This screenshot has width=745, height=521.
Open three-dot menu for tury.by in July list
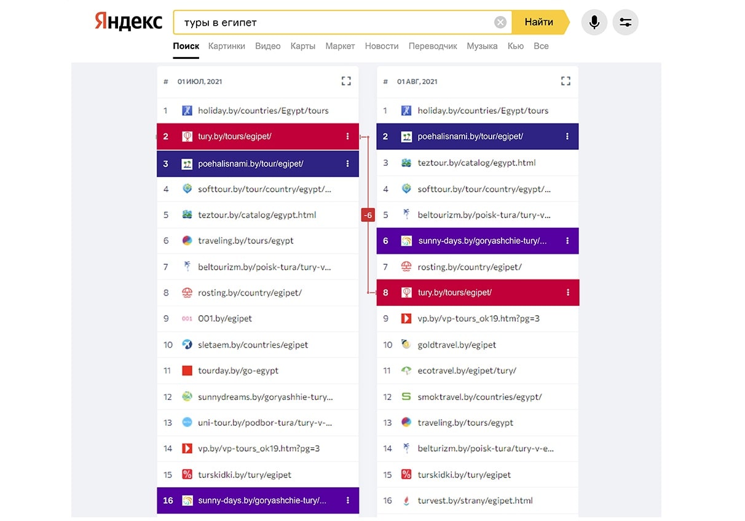(x=347, y=136)
